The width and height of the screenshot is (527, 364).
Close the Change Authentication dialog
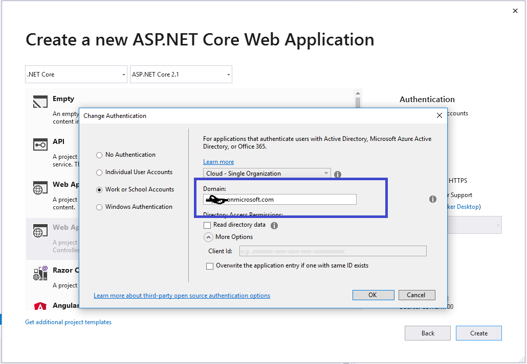click(x=439, y=115)
